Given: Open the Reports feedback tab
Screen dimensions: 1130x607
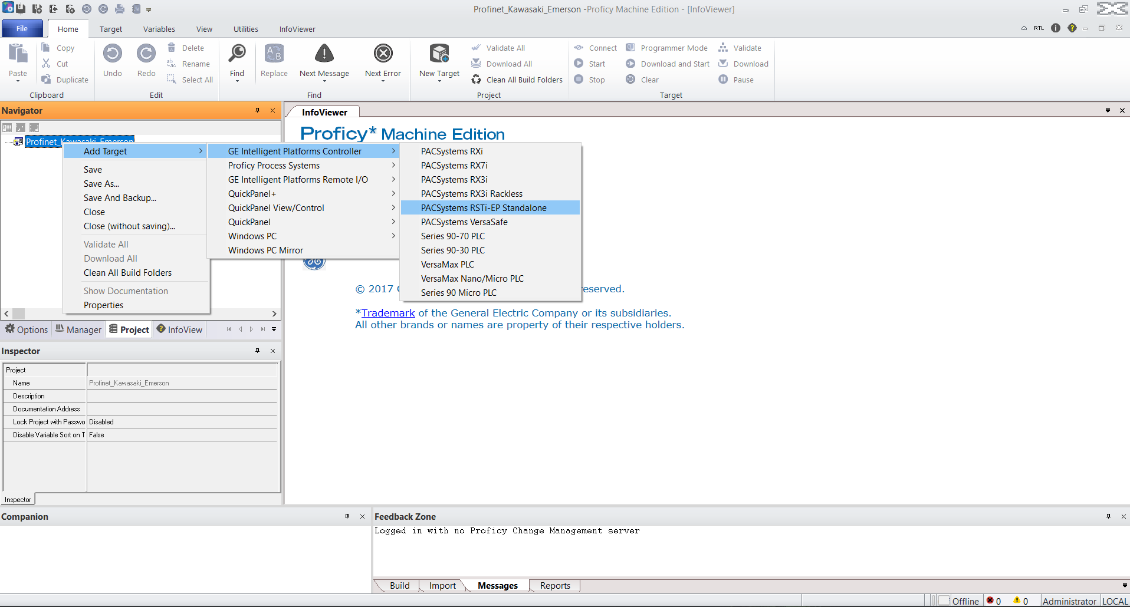Looking at the screenshot, I should coord(555,586).
